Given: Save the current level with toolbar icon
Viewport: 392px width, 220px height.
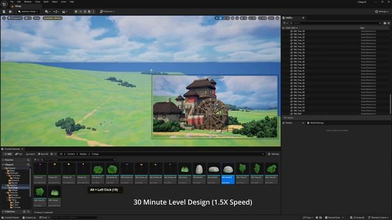Looking at the screenshot, I should pyautogui.click(x=4, y=12).
